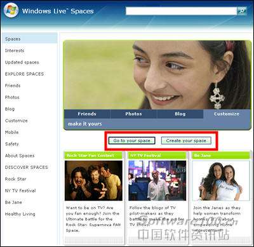Open the Be Jane sidebar link

(x=13, y=203)
